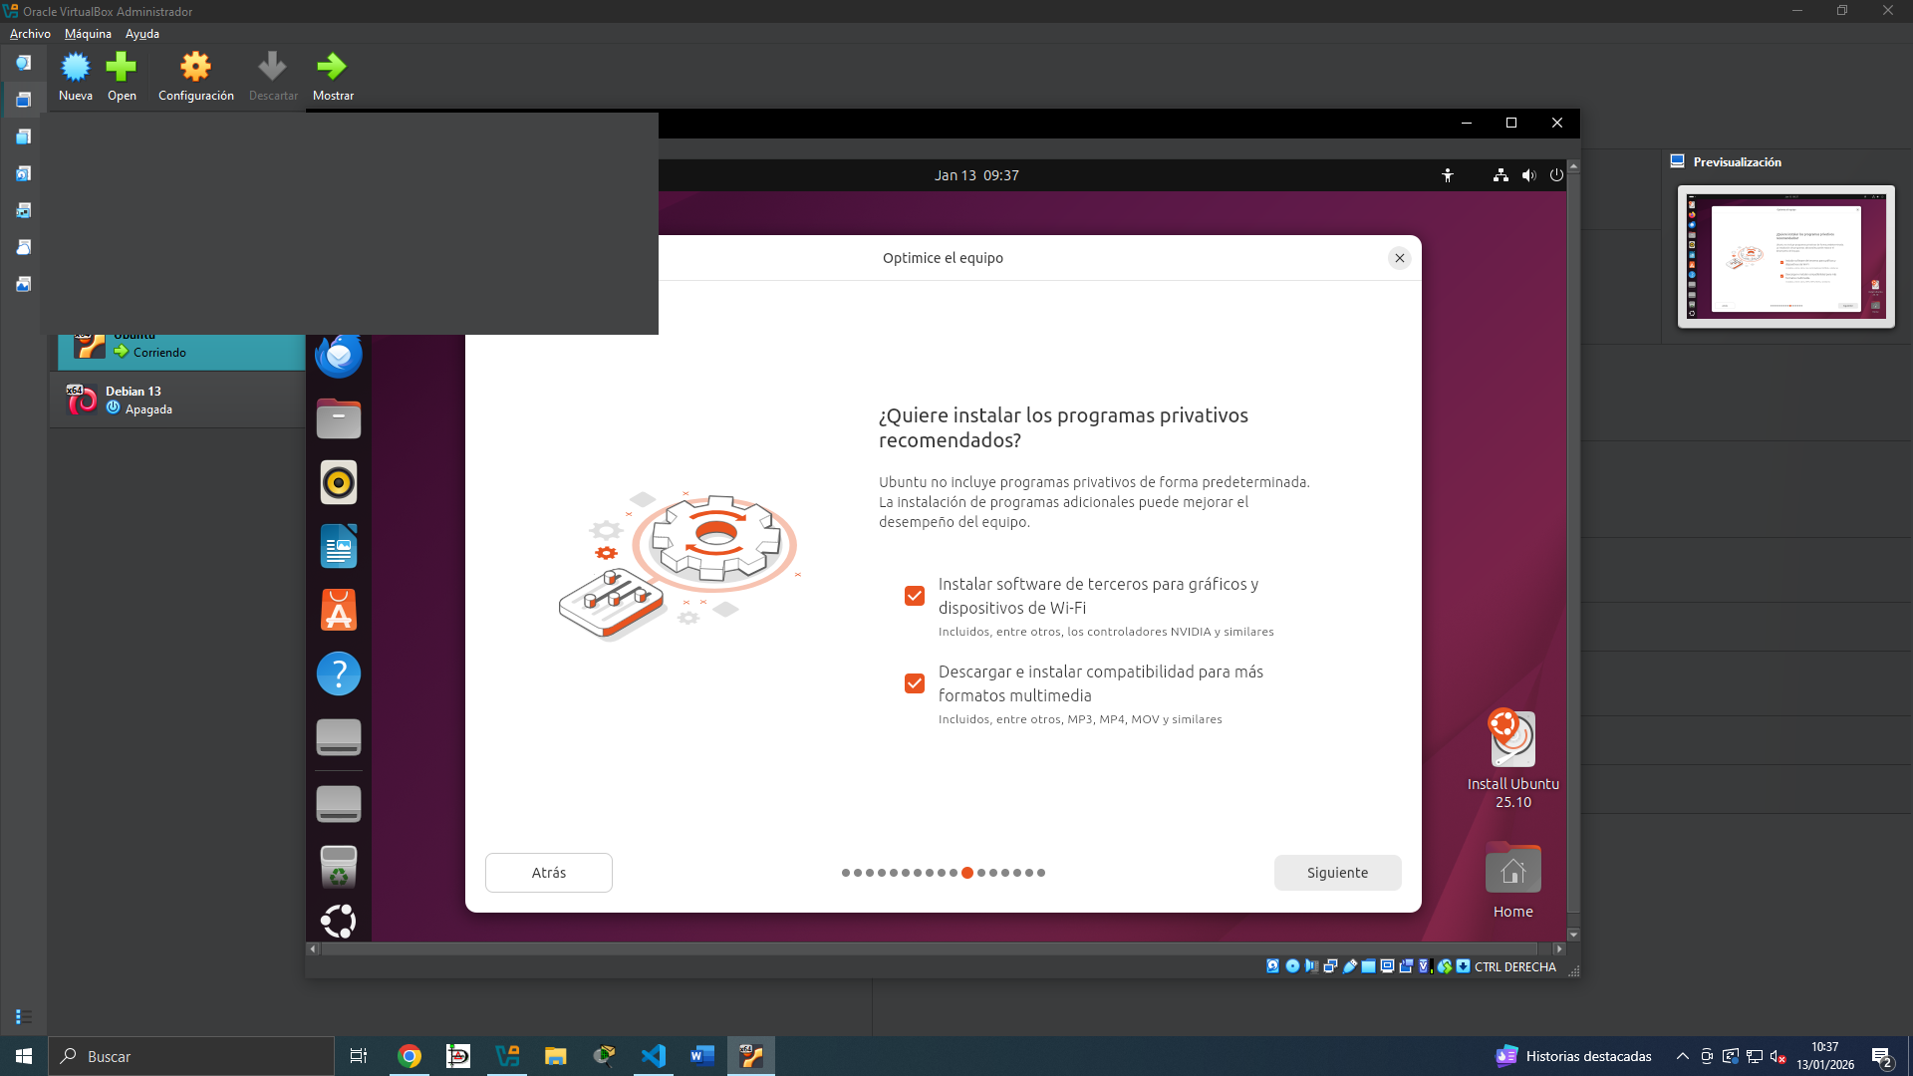This screenshot has width=1913, height=1076.
Task: Open the Archivo menu
Action: (x=30, y=34)
